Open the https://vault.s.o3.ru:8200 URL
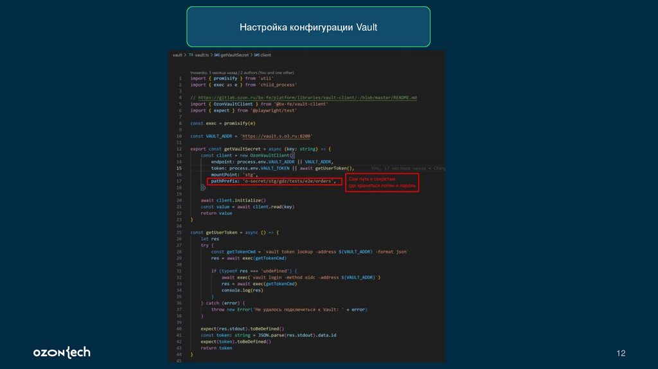This screenshot has height=369, width=658. [276, 136]
